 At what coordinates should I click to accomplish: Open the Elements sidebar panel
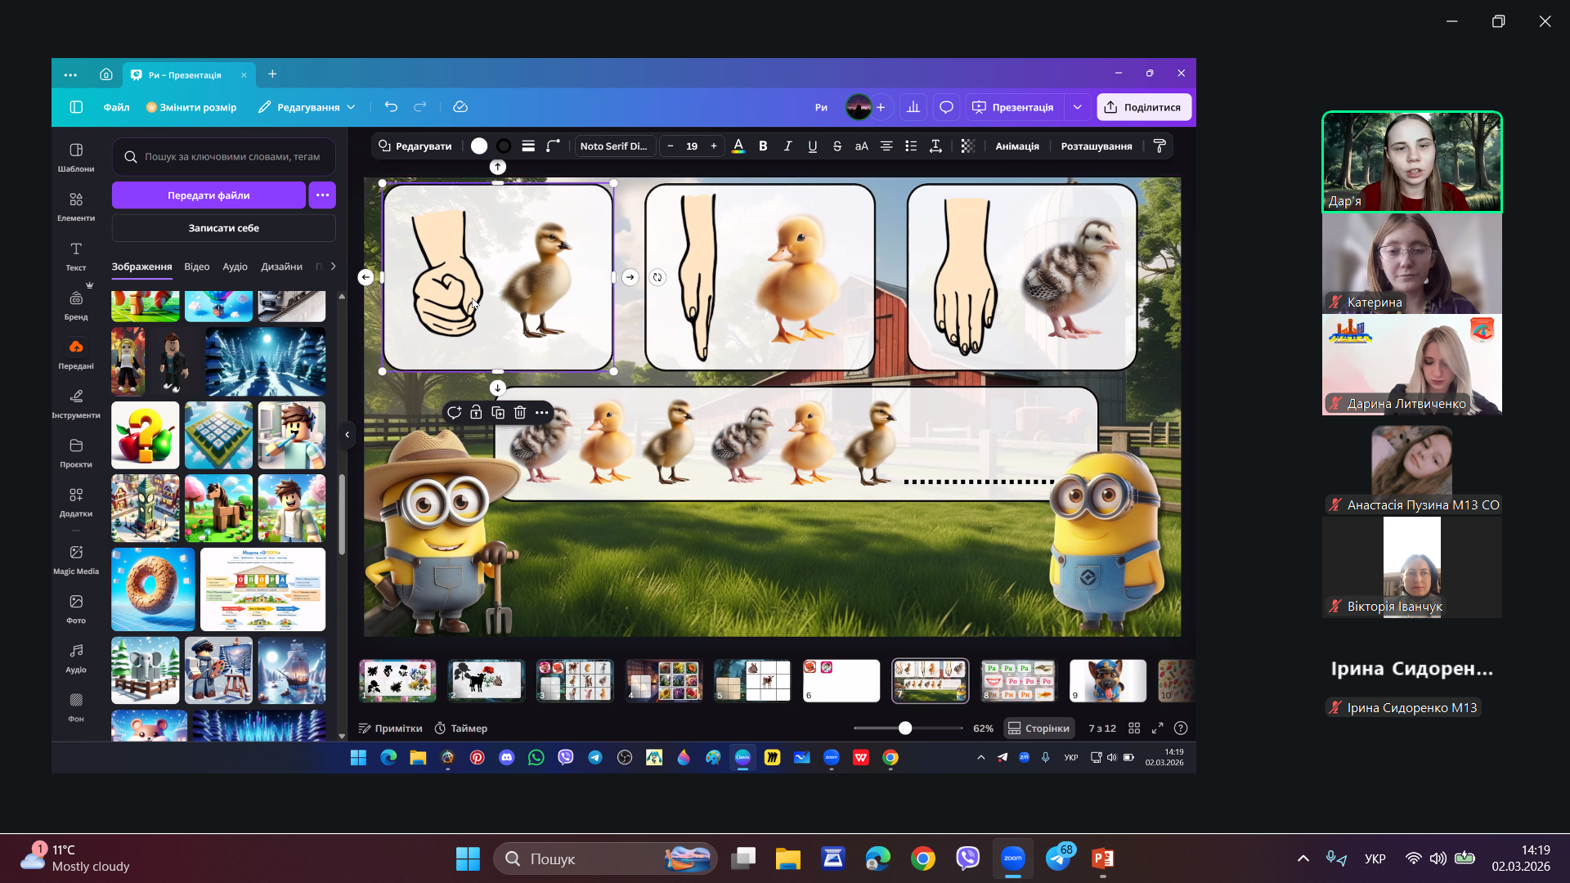(x=76, y=206)
